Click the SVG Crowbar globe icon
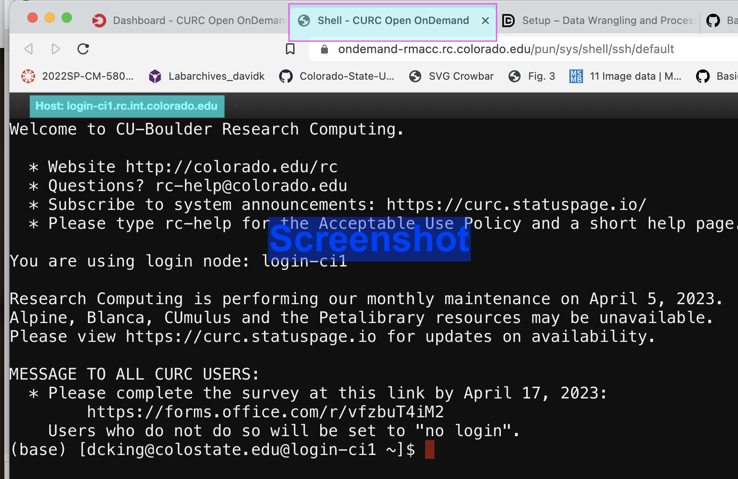This screenshot has height=479, width=738. 415,76
